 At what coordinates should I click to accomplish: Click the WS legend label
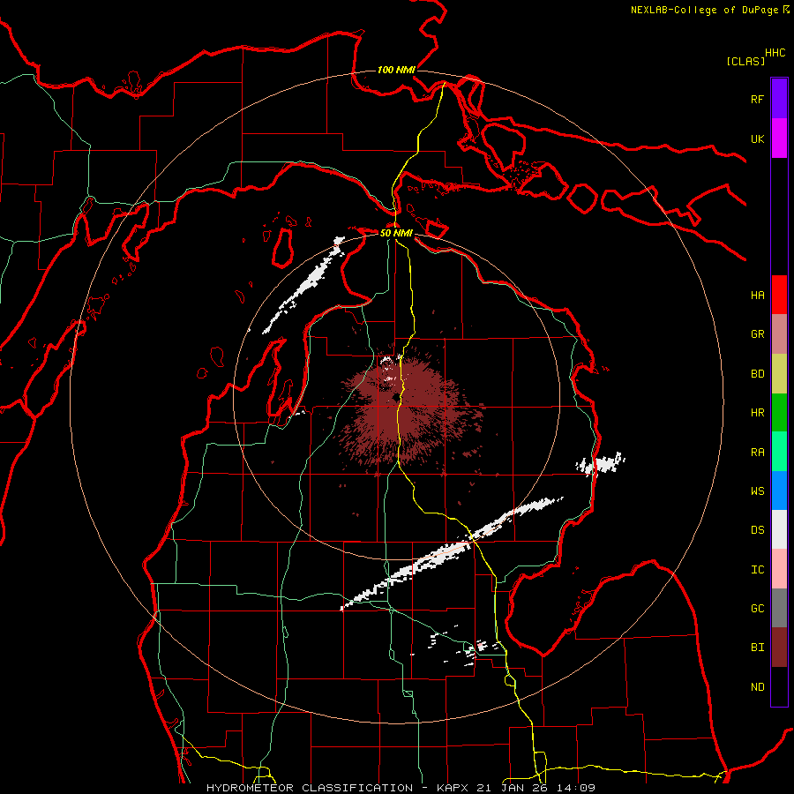pos(757,491)
